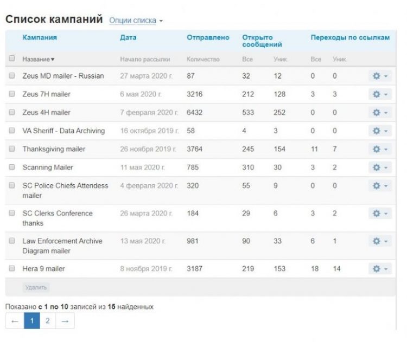Check the Law Enforcement Archive Diagram mailer row
The width and height of the screenshot is (407, 342).
click(12, 241)
